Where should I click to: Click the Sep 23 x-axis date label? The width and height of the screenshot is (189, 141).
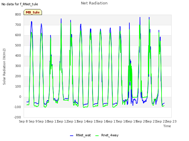(x=171, y=121)
